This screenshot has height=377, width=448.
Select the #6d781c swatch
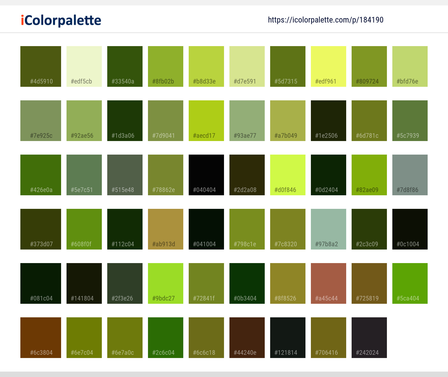pos(369,121)
